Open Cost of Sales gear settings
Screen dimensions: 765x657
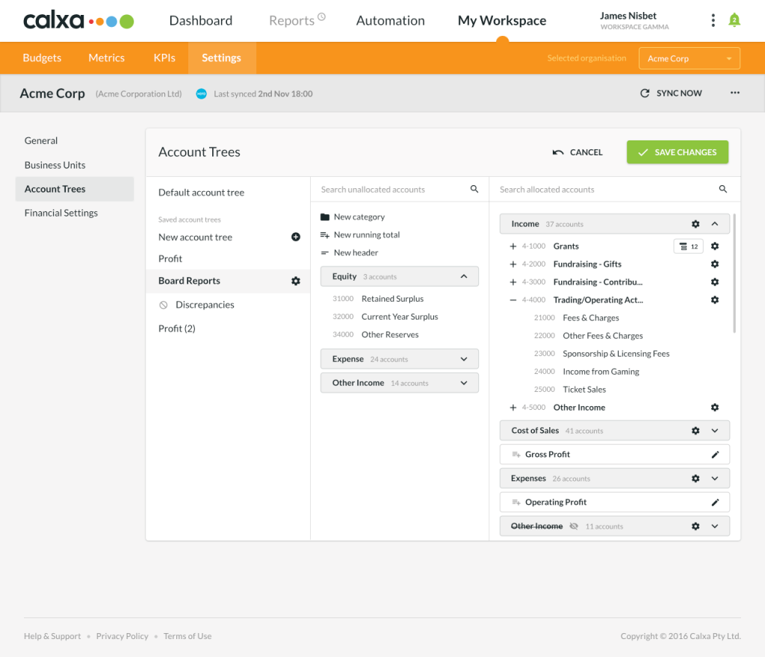696,431
